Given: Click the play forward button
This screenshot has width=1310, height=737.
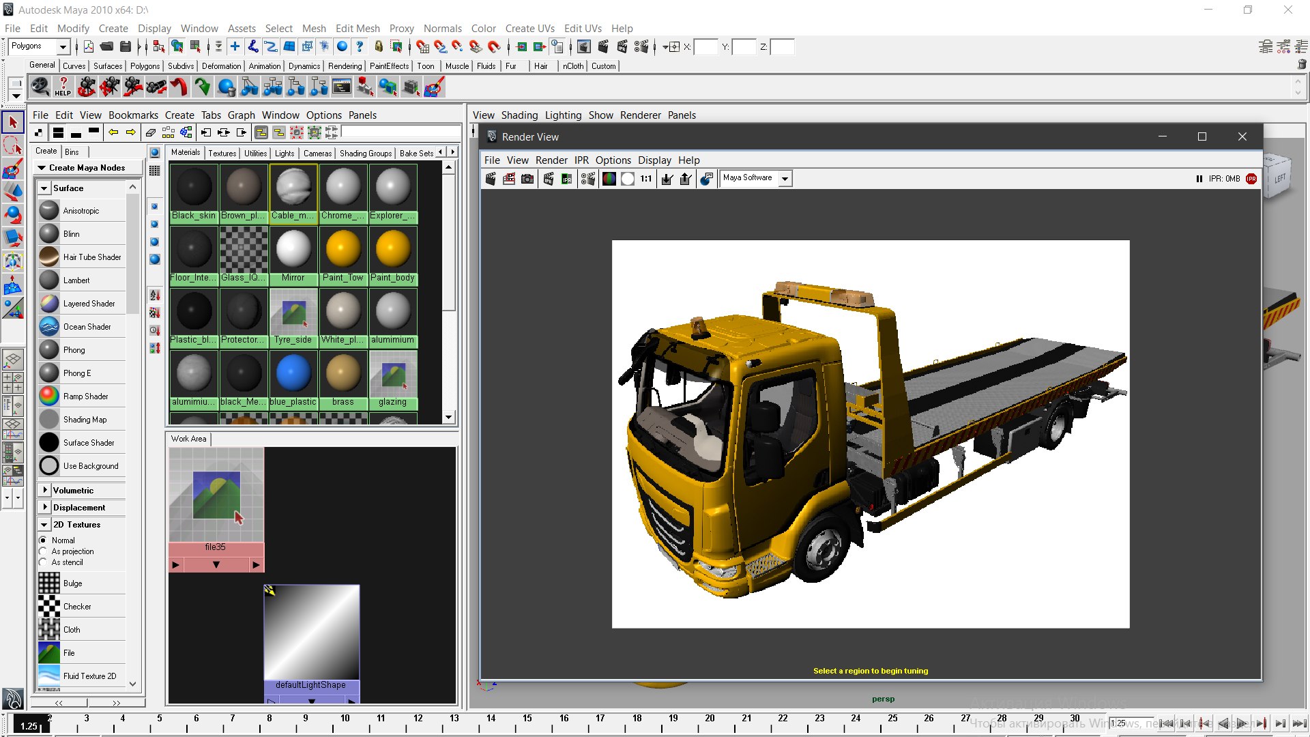Looking at the screenshot, I should (x=1242, y=724).
